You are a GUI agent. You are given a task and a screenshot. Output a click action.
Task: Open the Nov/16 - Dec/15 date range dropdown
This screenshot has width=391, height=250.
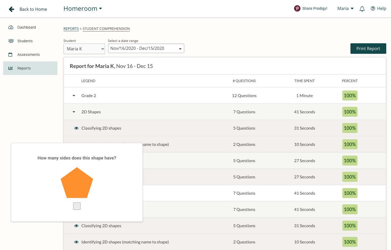pyautogui.click(x=146, y=48)
